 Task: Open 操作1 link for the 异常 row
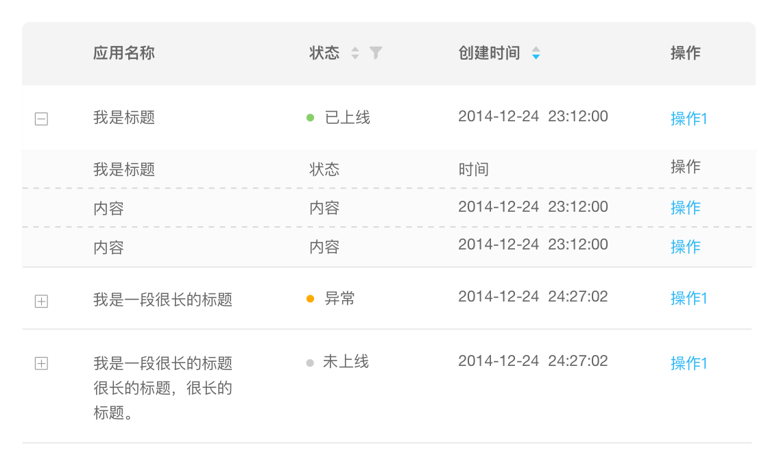[x=688, y=298]
